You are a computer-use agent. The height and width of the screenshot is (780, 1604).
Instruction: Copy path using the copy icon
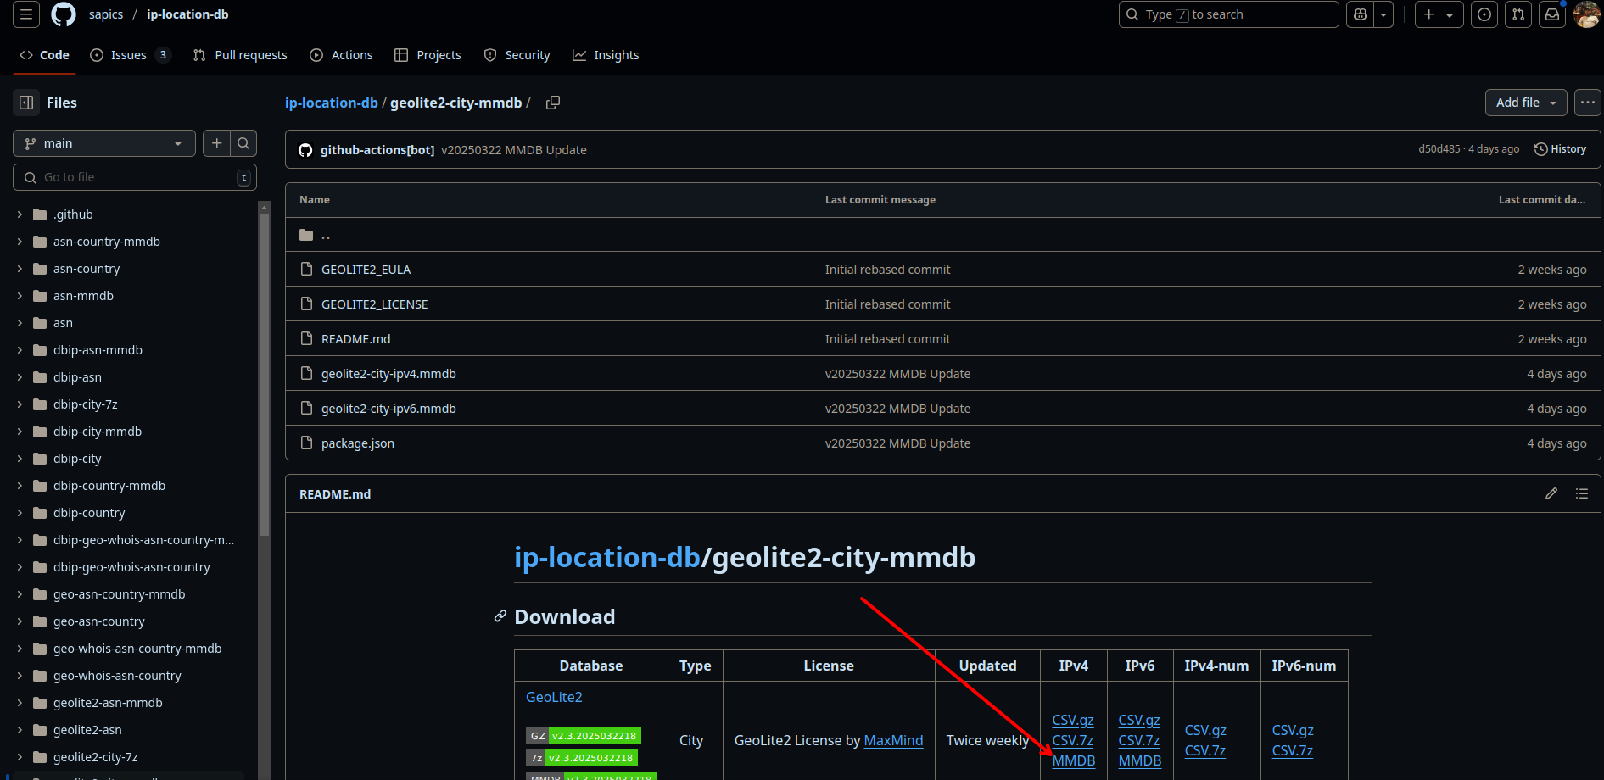pos(553,103)
